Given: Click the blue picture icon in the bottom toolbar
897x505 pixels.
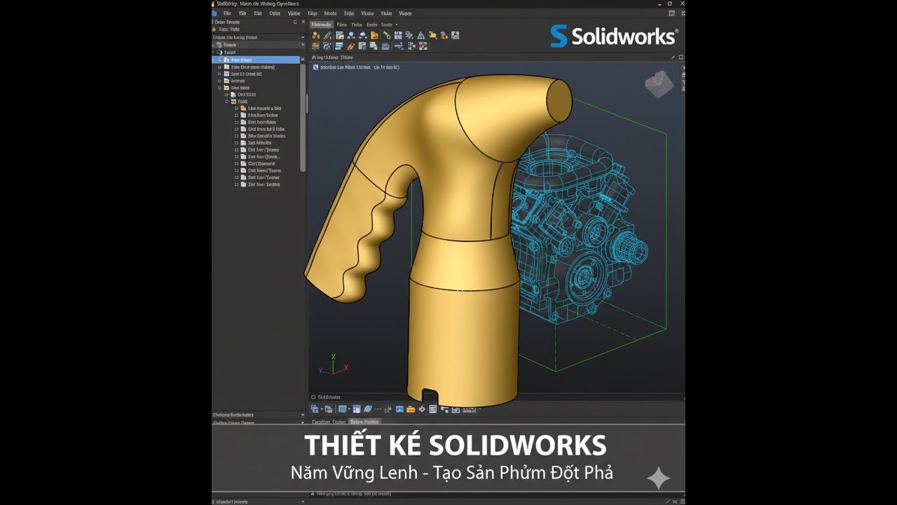Looking at the screenshot, I should [399, 409].
